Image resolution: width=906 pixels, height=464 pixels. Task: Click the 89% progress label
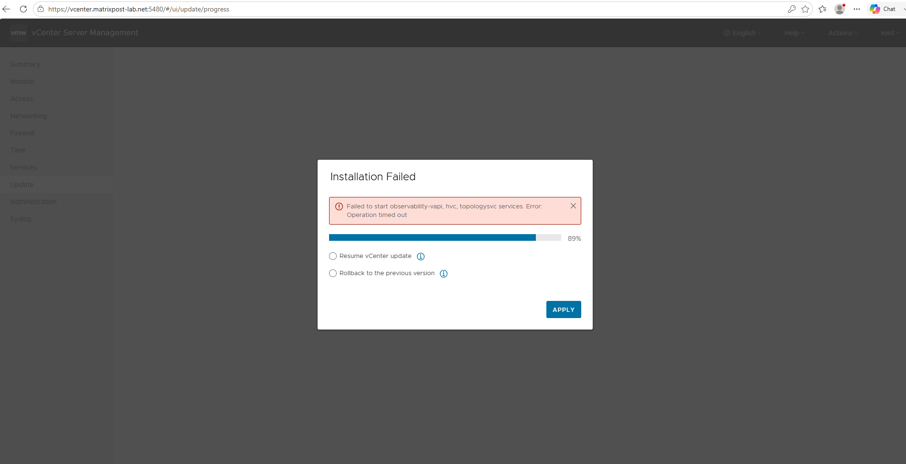(574, 238)
